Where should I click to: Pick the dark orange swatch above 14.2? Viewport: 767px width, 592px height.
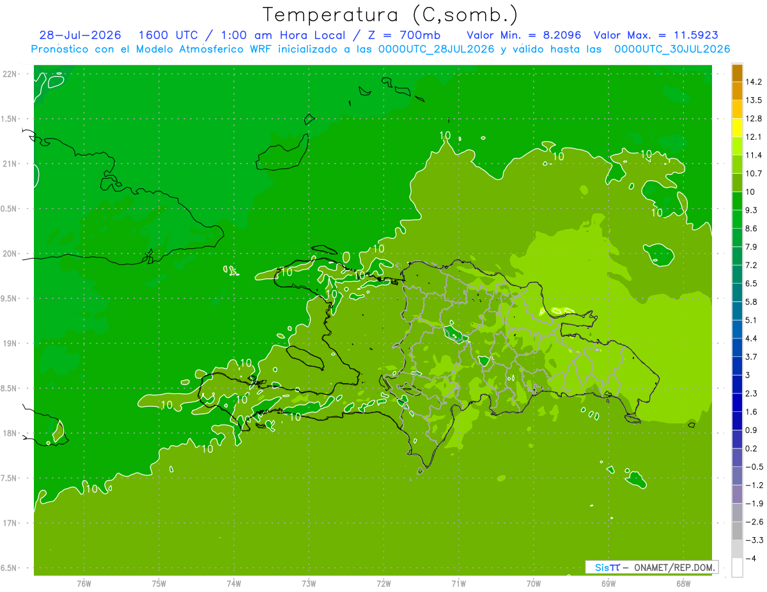coord(737,73)
